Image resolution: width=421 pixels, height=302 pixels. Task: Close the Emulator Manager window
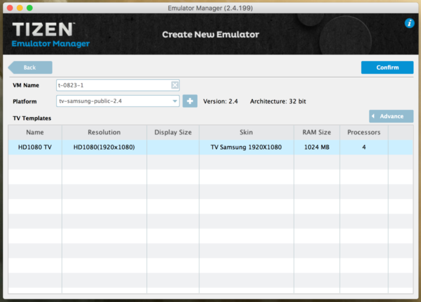10,8
